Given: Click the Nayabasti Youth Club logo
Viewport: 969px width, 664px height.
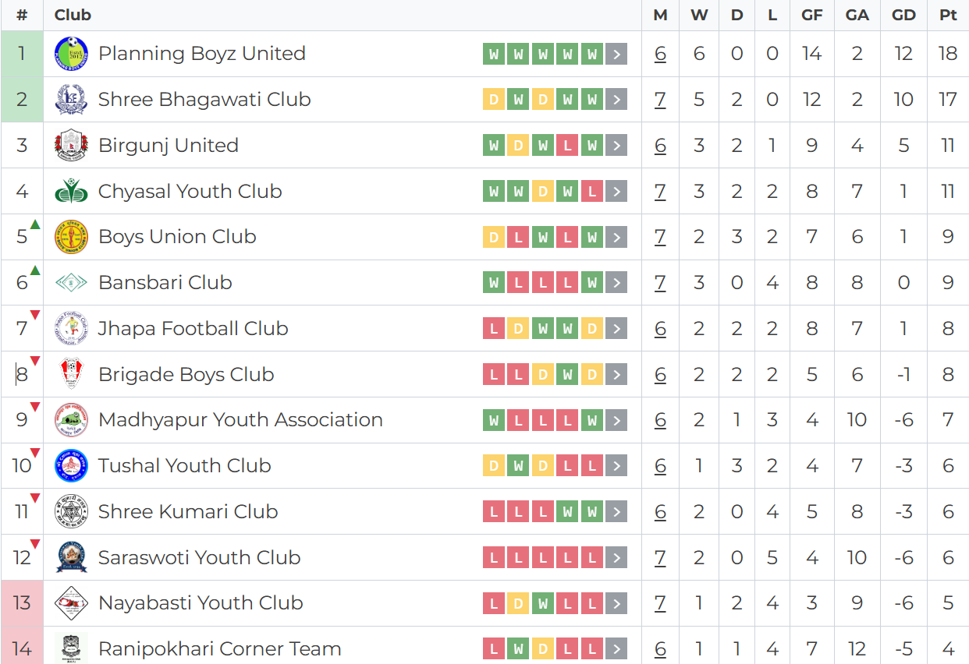Looking at the screenshot, I should click(71, 603).
